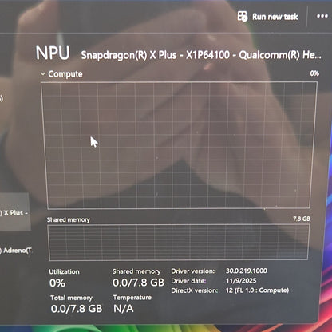This screenshot has width=332, height=332.
Task: Click the Temperature label
Action: tap(132, 298)
